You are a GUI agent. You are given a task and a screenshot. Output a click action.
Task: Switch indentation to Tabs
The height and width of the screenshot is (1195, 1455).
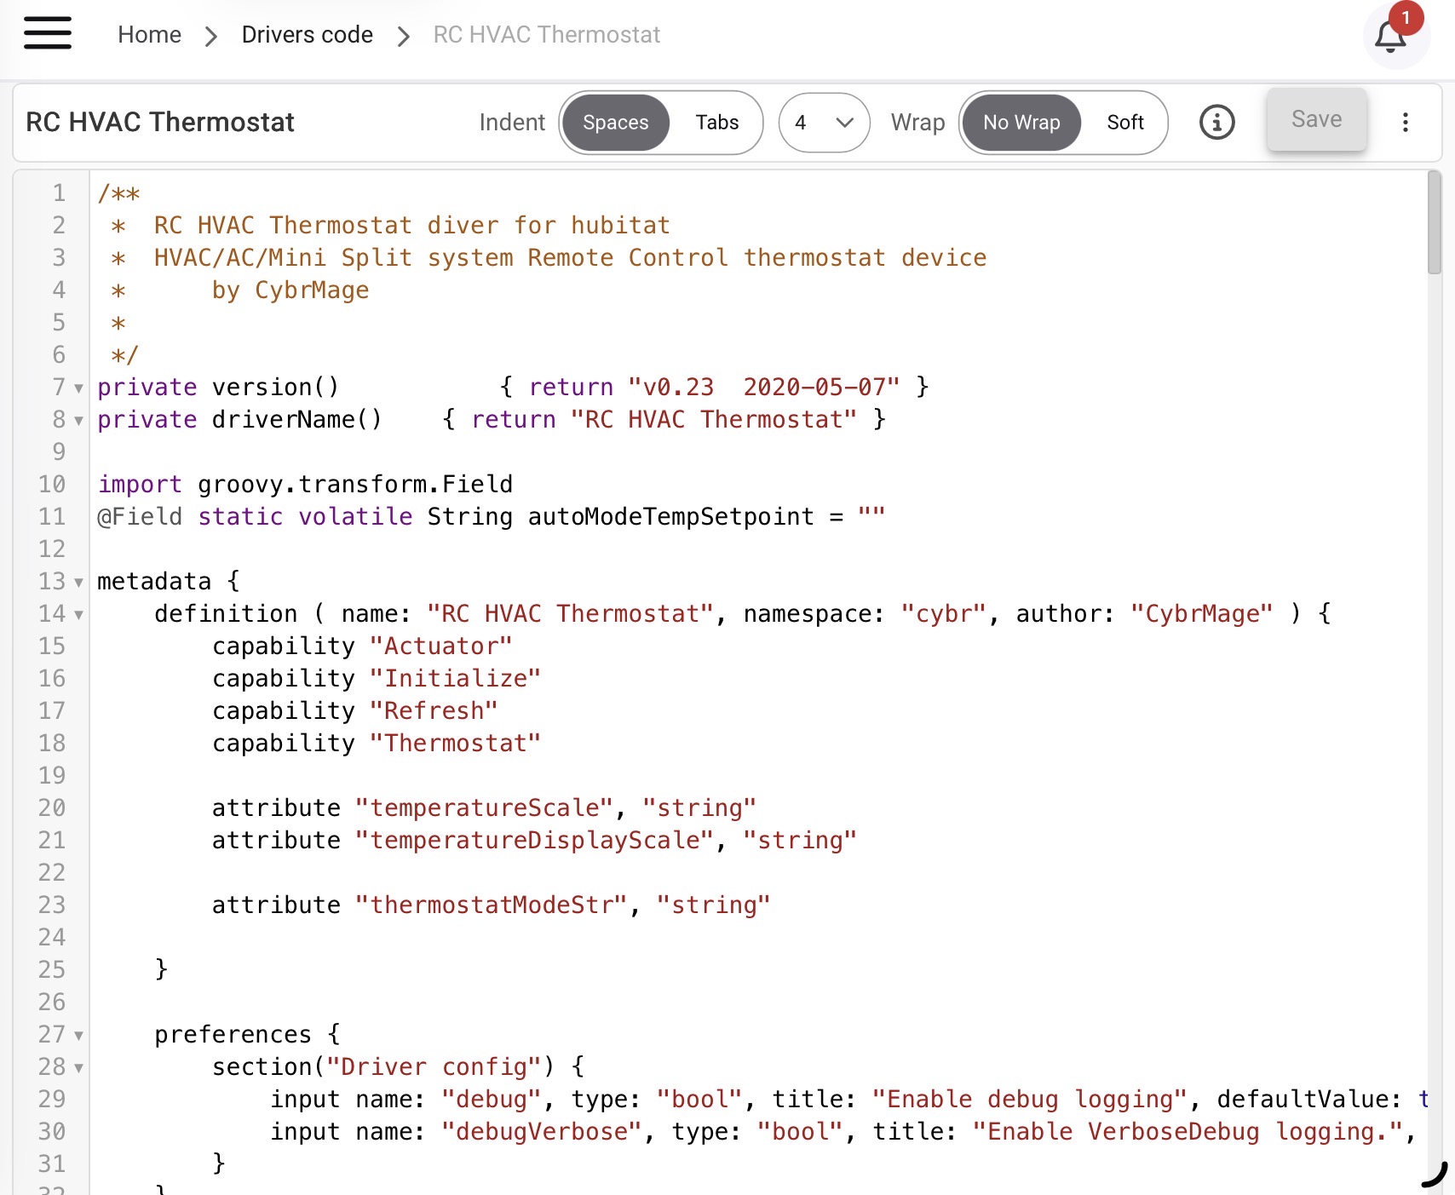coord(716,123)
